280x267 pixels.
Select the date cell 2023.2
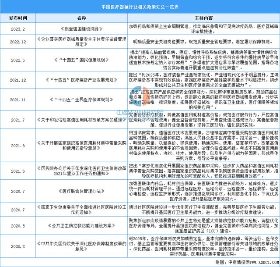pyautogui.click(x=18, y=29)
